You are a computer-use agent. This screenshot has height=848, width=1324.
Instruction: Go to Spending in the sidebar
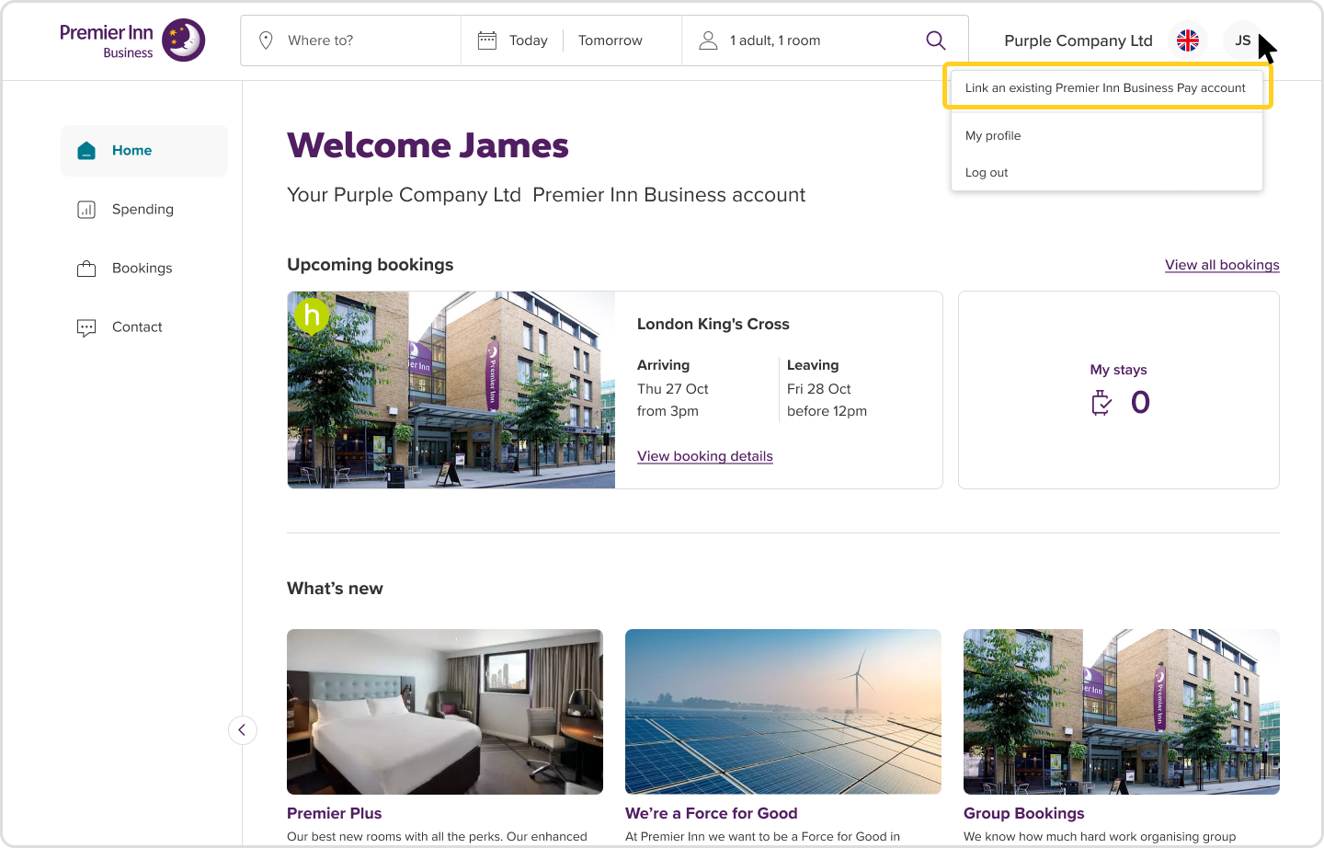coord(144,210)
